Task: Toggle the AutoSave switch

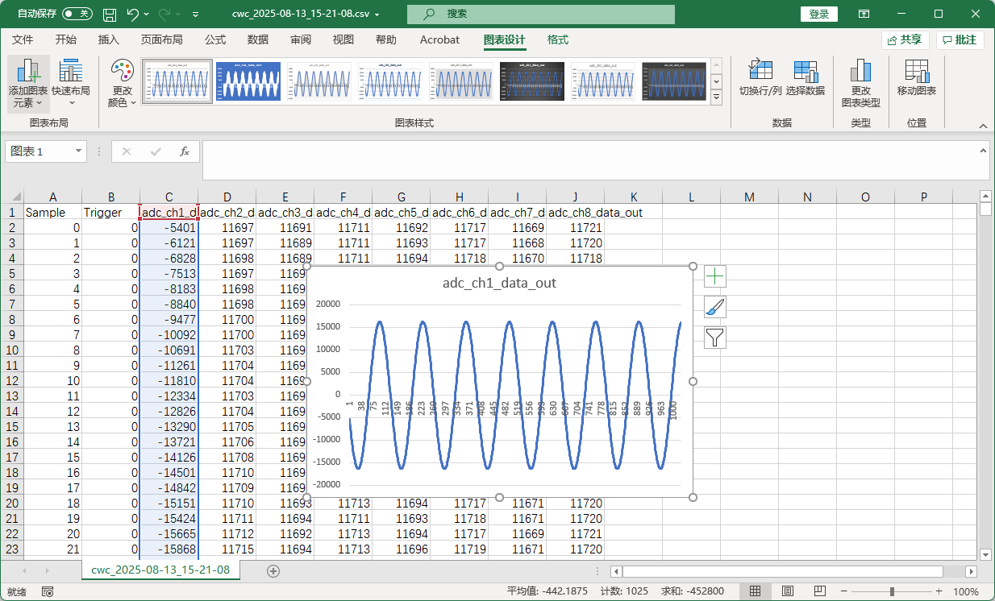Action: pos(77,14)
